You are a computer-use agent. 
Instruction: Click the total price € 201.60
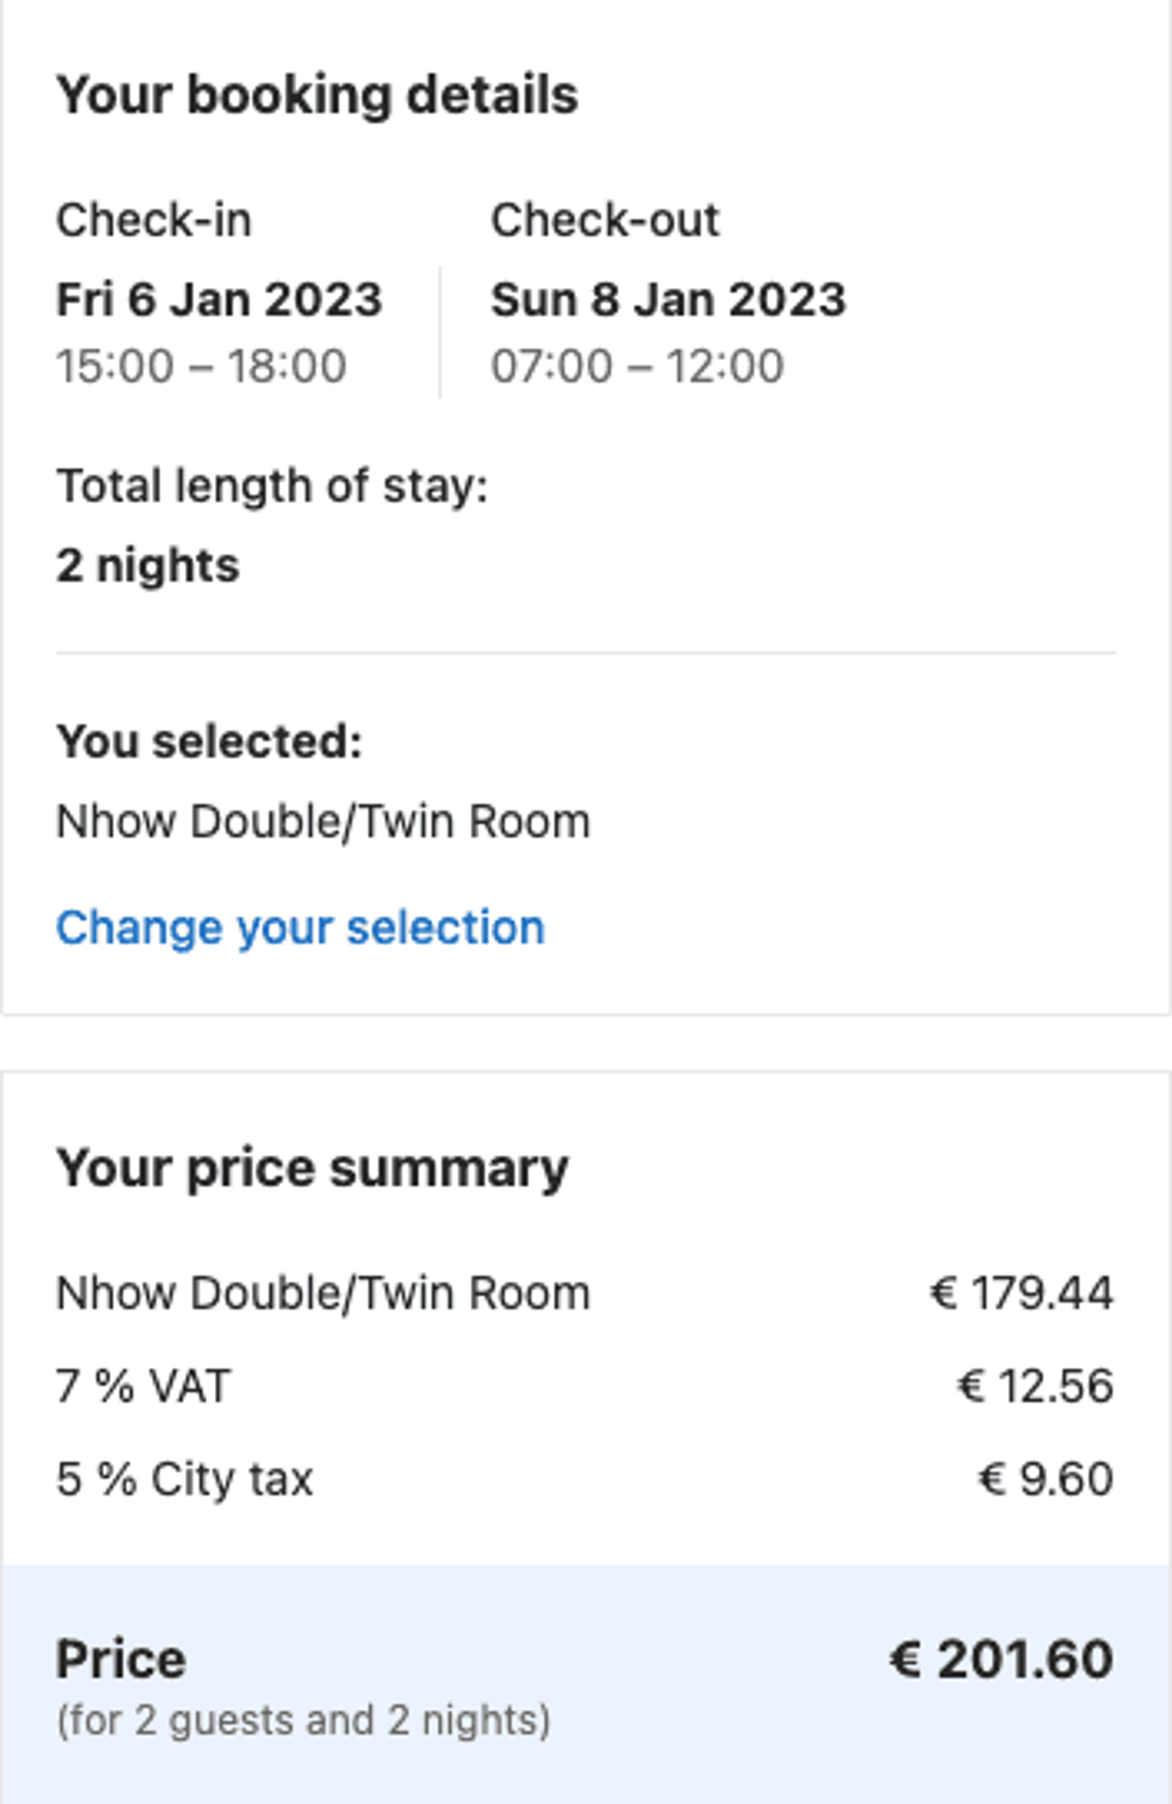pyautogui.click(x=1001, y=1660)
